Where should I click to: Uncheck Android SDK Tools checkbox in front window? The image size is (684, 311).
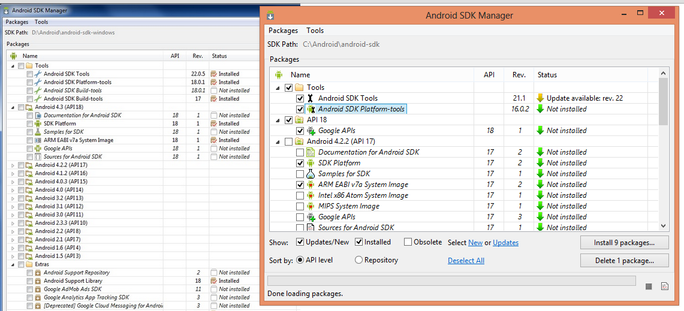(300, 99)
